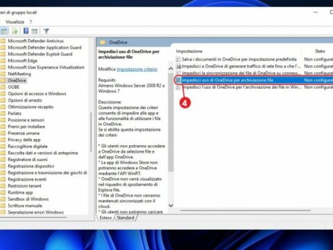Viewport: 333px width, 250px height.
Task: Click the blue help book toolbar icon
Action: (26, 31)
